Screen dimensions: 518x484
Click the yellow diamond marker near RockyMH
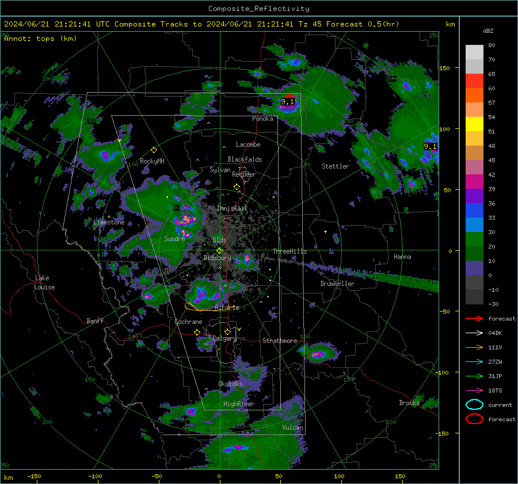(154, 150)
